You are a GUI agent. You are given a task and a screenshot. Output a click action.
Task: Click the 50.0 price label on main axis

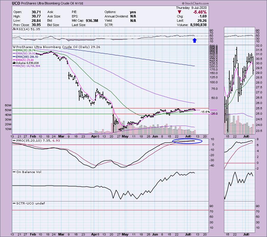[214, 98]
